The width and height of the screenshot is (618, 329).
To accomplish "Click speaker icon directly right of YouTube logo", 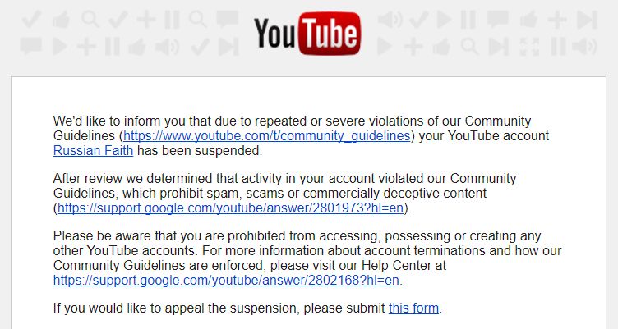I will 390,20.
